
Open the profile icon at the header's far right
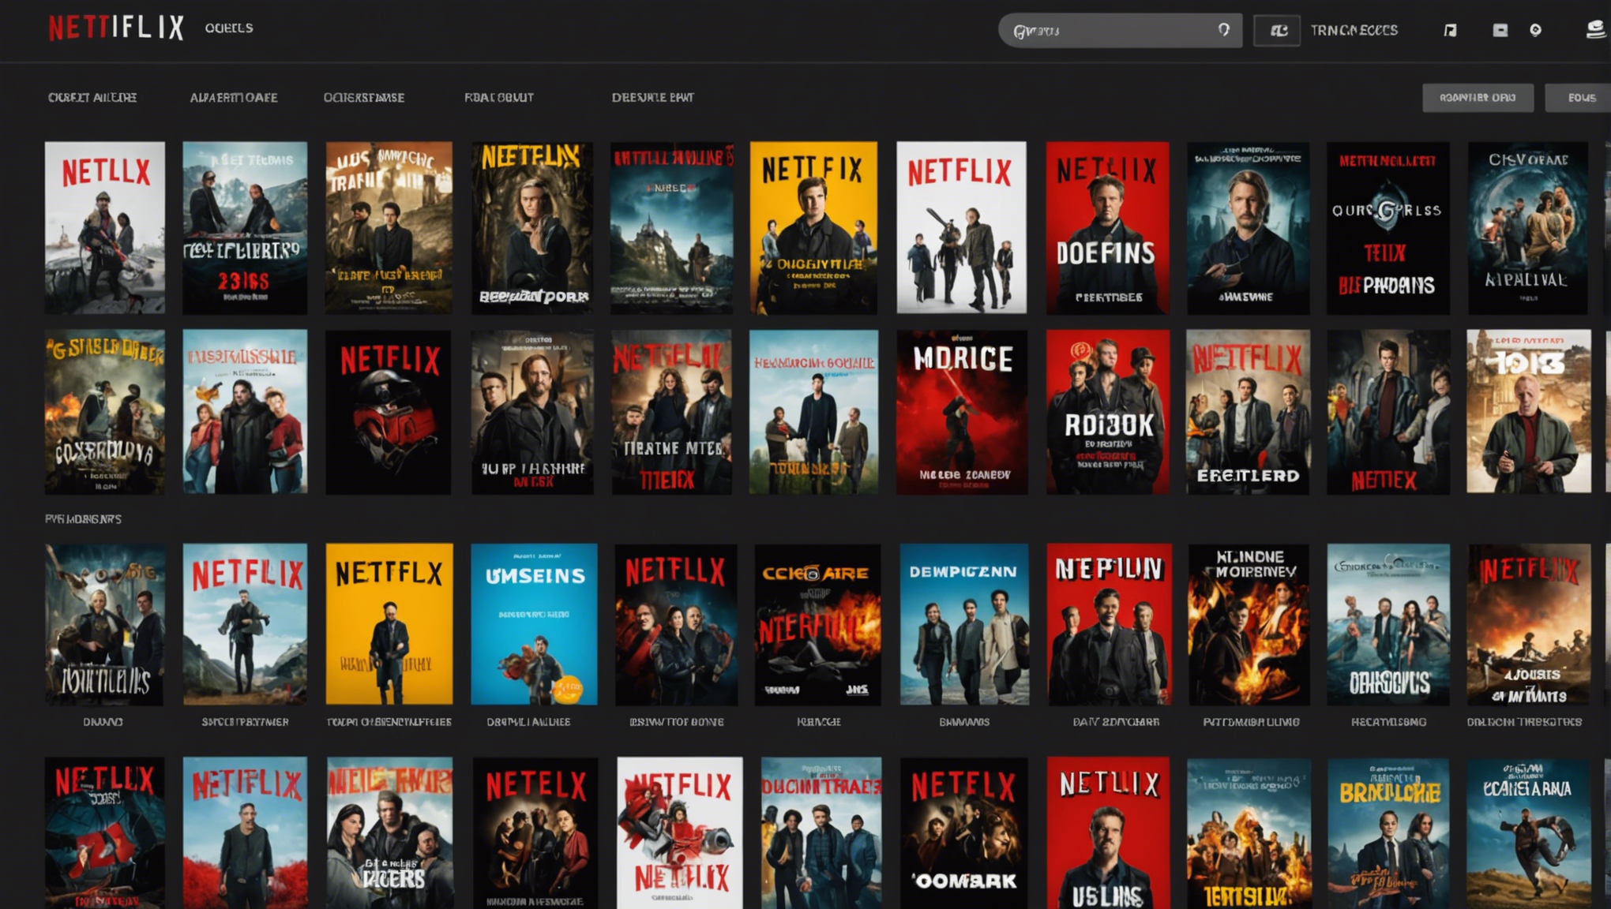click(x=1596, y=29)
